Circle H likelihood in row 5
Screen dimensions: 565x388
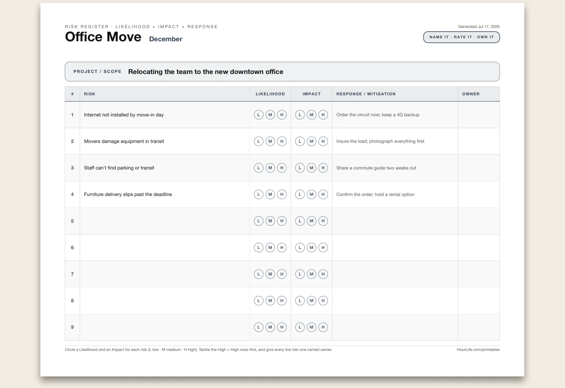tap(282, 221)
